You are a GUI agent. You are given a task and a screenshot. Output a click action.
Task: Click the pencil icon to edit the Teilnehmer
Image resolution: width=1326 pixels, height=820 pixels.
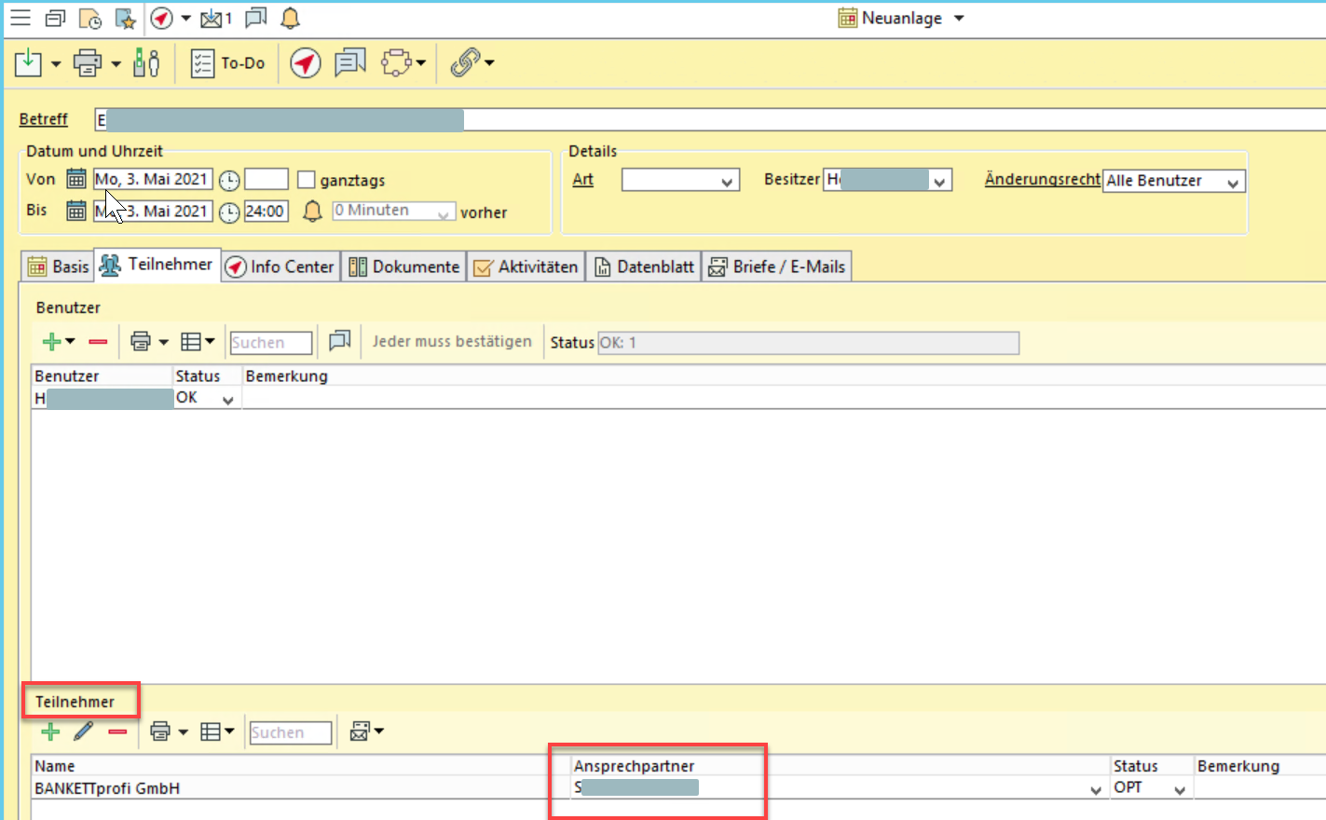[x=84, y=731]
